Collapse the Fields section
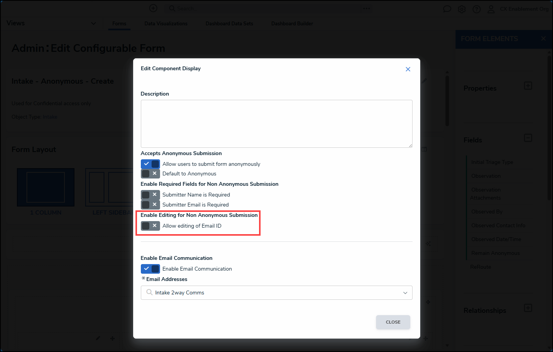Image resolution: width=553 pixels, height=352 pixels. click(528, 137)
